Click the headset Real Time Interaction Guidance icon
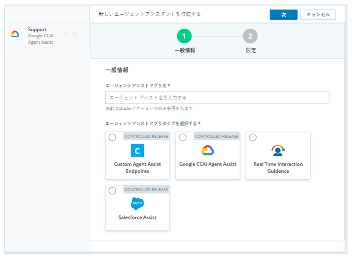352x273 pixels. pyautogui.click(x=278, y=150)
